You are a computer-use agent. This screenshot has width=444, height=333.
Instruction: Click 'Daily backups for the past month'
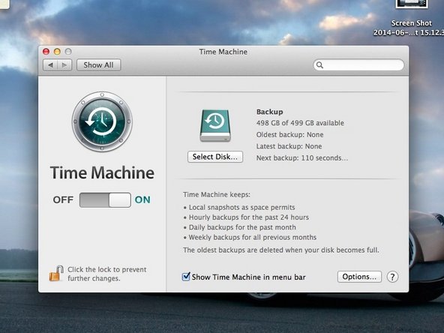click(242, 227)
